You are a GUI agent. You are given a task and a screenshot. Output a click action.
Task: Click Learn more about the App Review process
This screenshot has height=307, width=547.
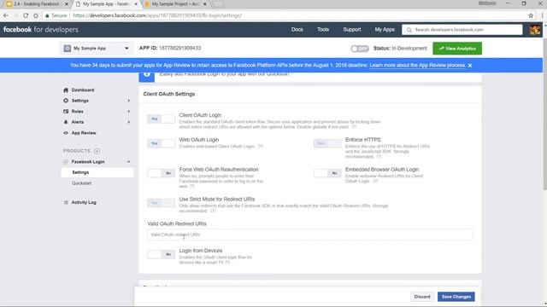(x=418, y=66)
